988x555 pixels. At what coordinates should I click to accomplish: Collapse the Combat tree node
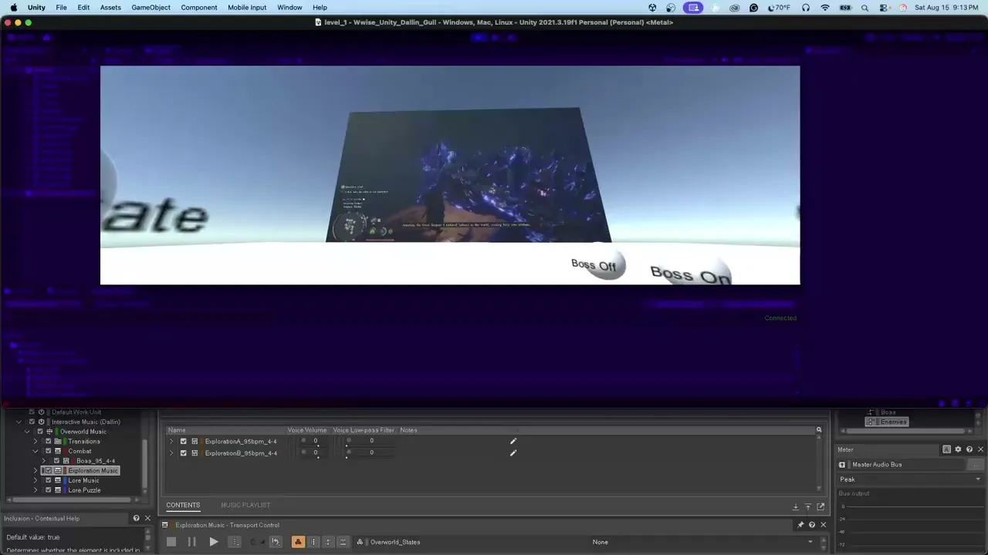35,451
